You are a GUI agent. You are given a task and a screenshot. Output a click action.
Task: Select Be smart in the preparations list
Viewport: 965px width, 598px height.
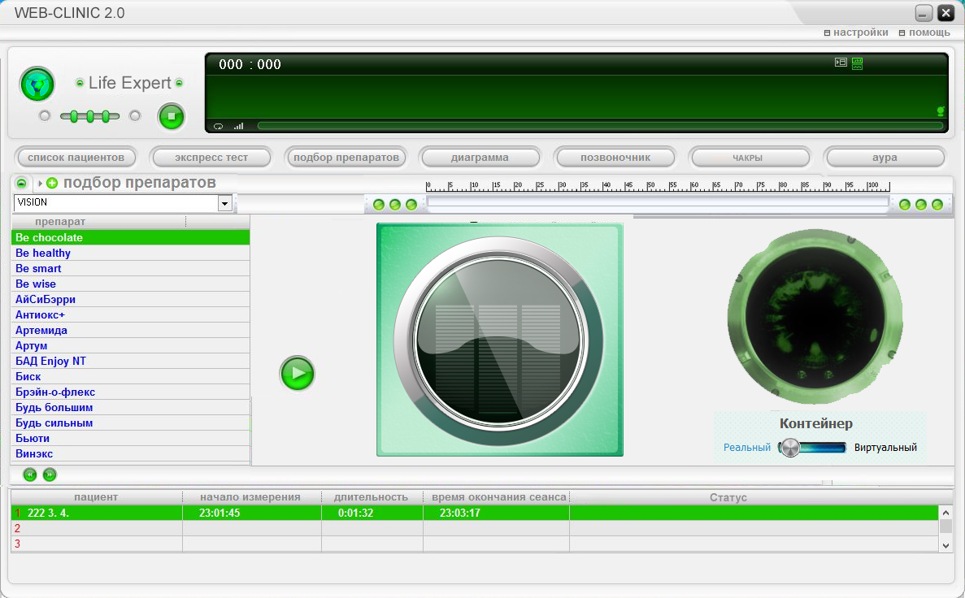(130, 268)
